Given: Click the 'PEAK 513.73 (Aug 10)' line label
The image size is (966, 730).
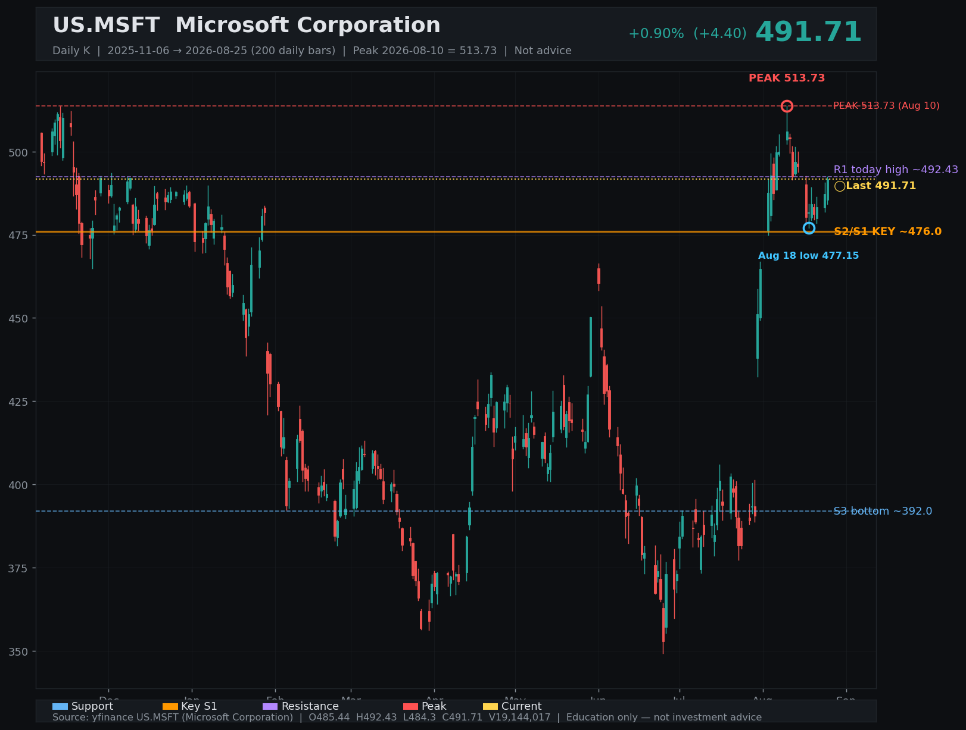Looking at the screenshot, I should coord(886,106).
